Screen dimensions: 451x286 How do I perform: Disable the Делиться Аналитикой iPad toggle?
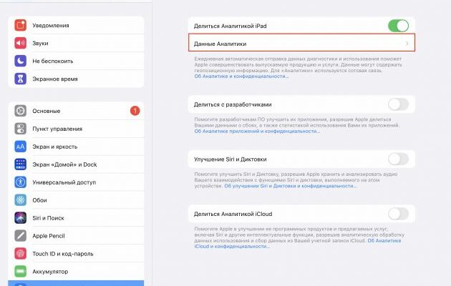(x=398, y=26)
